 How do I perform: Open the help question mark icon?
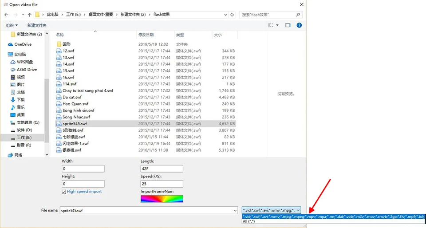(299, 25)
